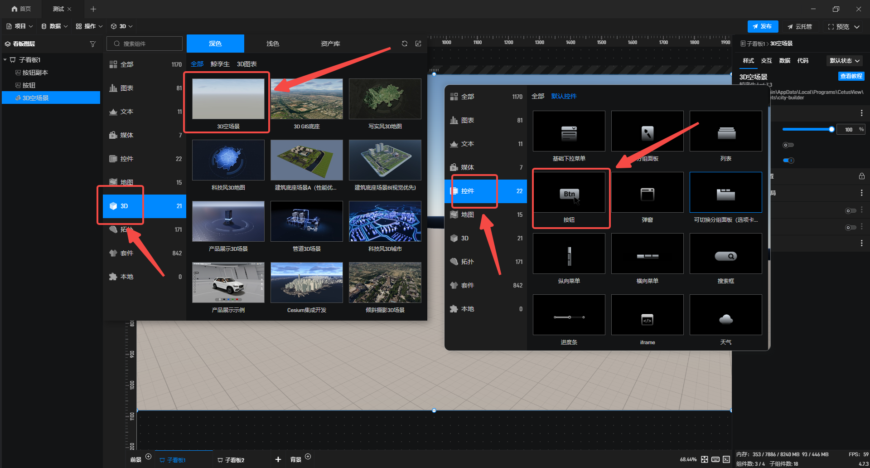Add a new sub-board with plus icon
Viewport: 870px width, 468px height.
tap(278, 459)
